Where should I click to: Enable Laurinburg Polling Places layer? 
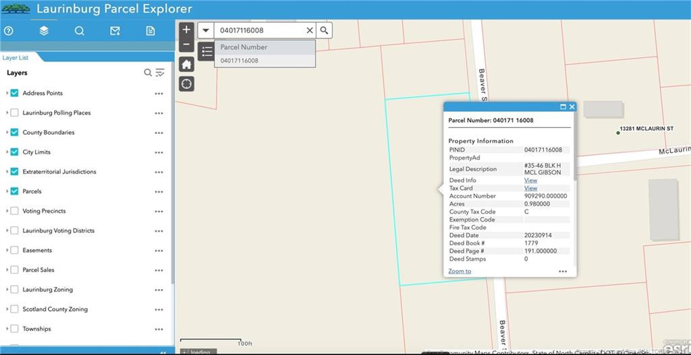click(x=15, y=112)
